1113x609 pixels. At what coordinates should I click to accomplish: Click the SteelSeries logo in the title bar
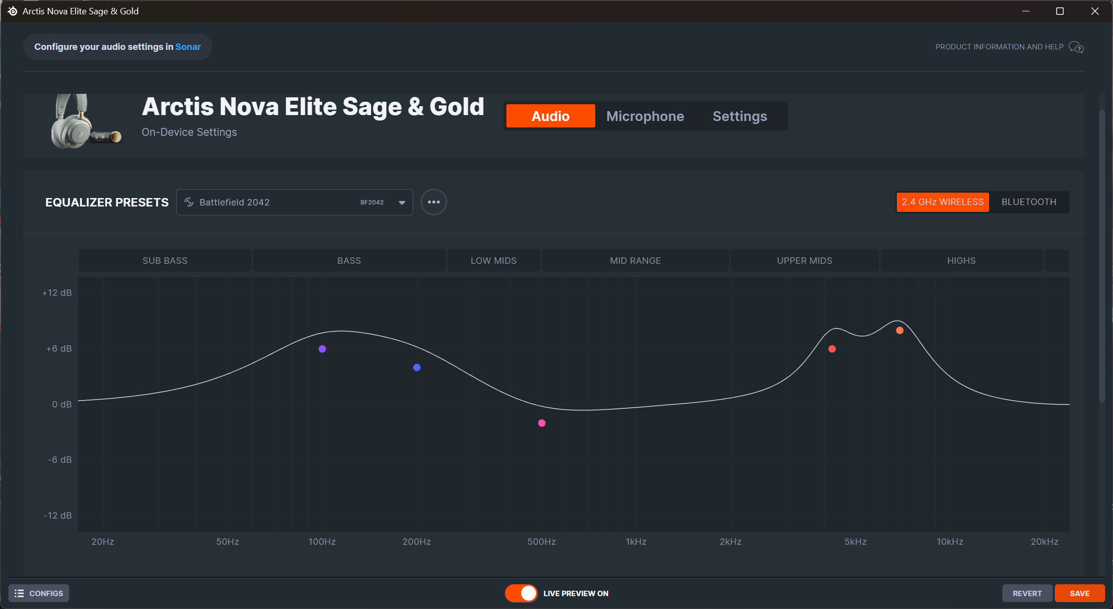[x=12, y=11]
